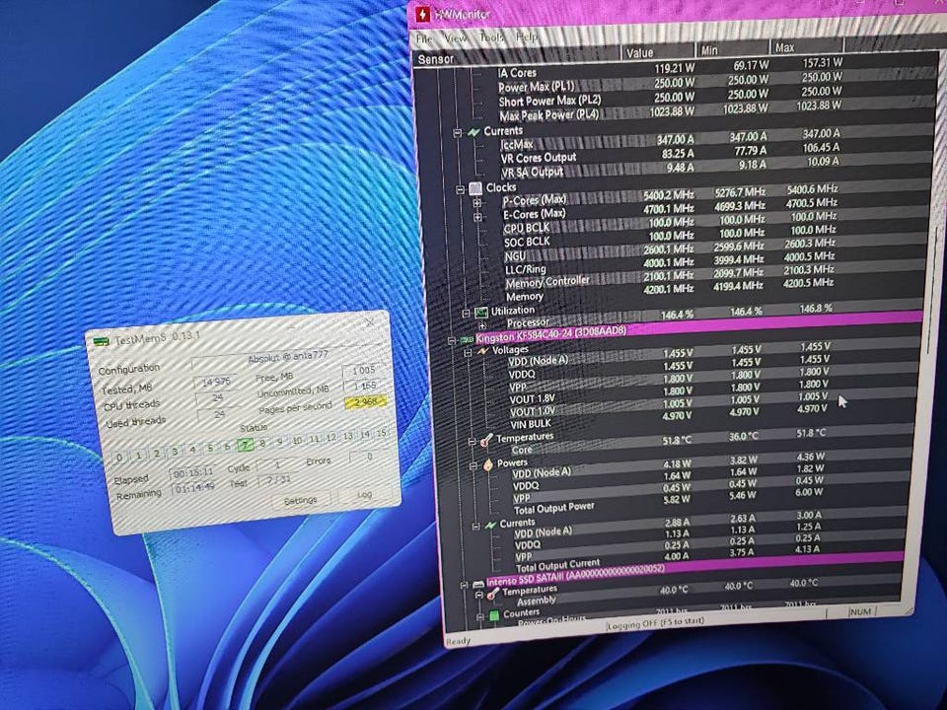Screen dimensions: 947x710
Task: Click the green lightning icon beside Currents under Kingston
Action: tap(490, 524)
